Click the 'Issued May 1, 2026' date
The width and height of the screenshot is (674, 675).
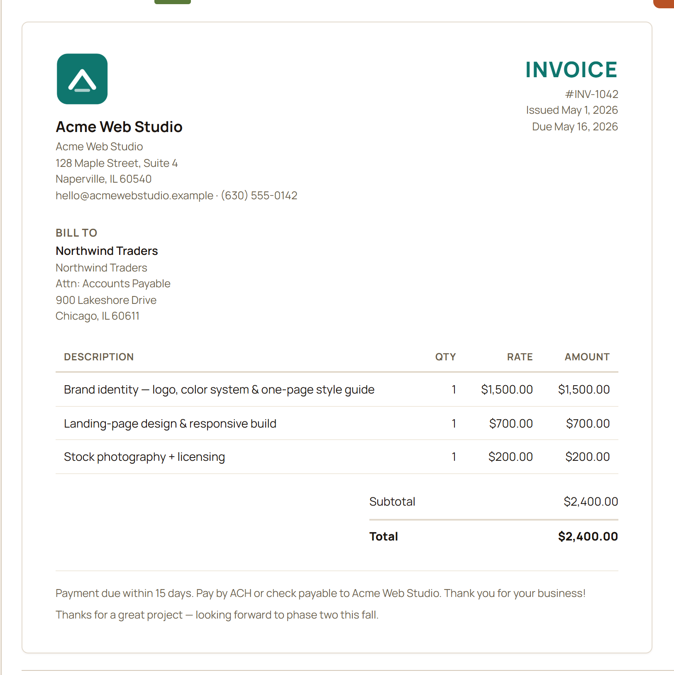pyautogui.click(x=572, y=110)
